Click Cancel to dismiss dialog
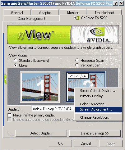 pyautogui.click(x=86, y=143)
